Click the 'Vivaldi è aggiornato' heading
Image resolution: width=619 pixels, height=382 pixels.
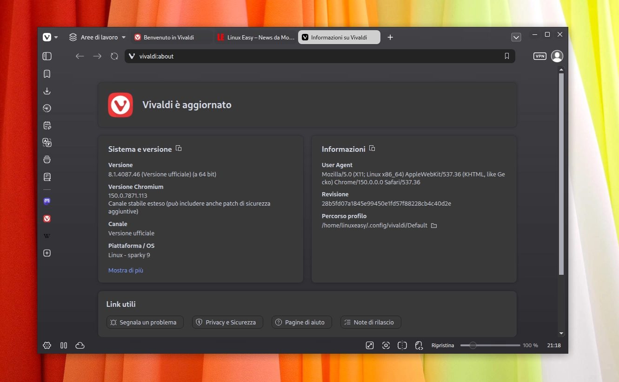(x=187, y=105)
